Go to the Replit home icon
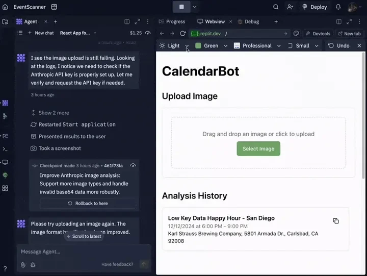367x276 pixels. pyautogui.click(x=5, y=7)
